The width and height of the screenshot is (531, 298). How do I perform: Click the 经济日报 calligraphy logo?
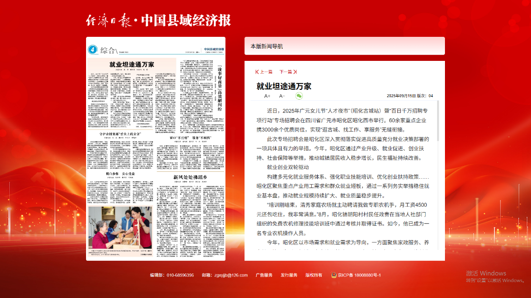click(x=108, y=21)
